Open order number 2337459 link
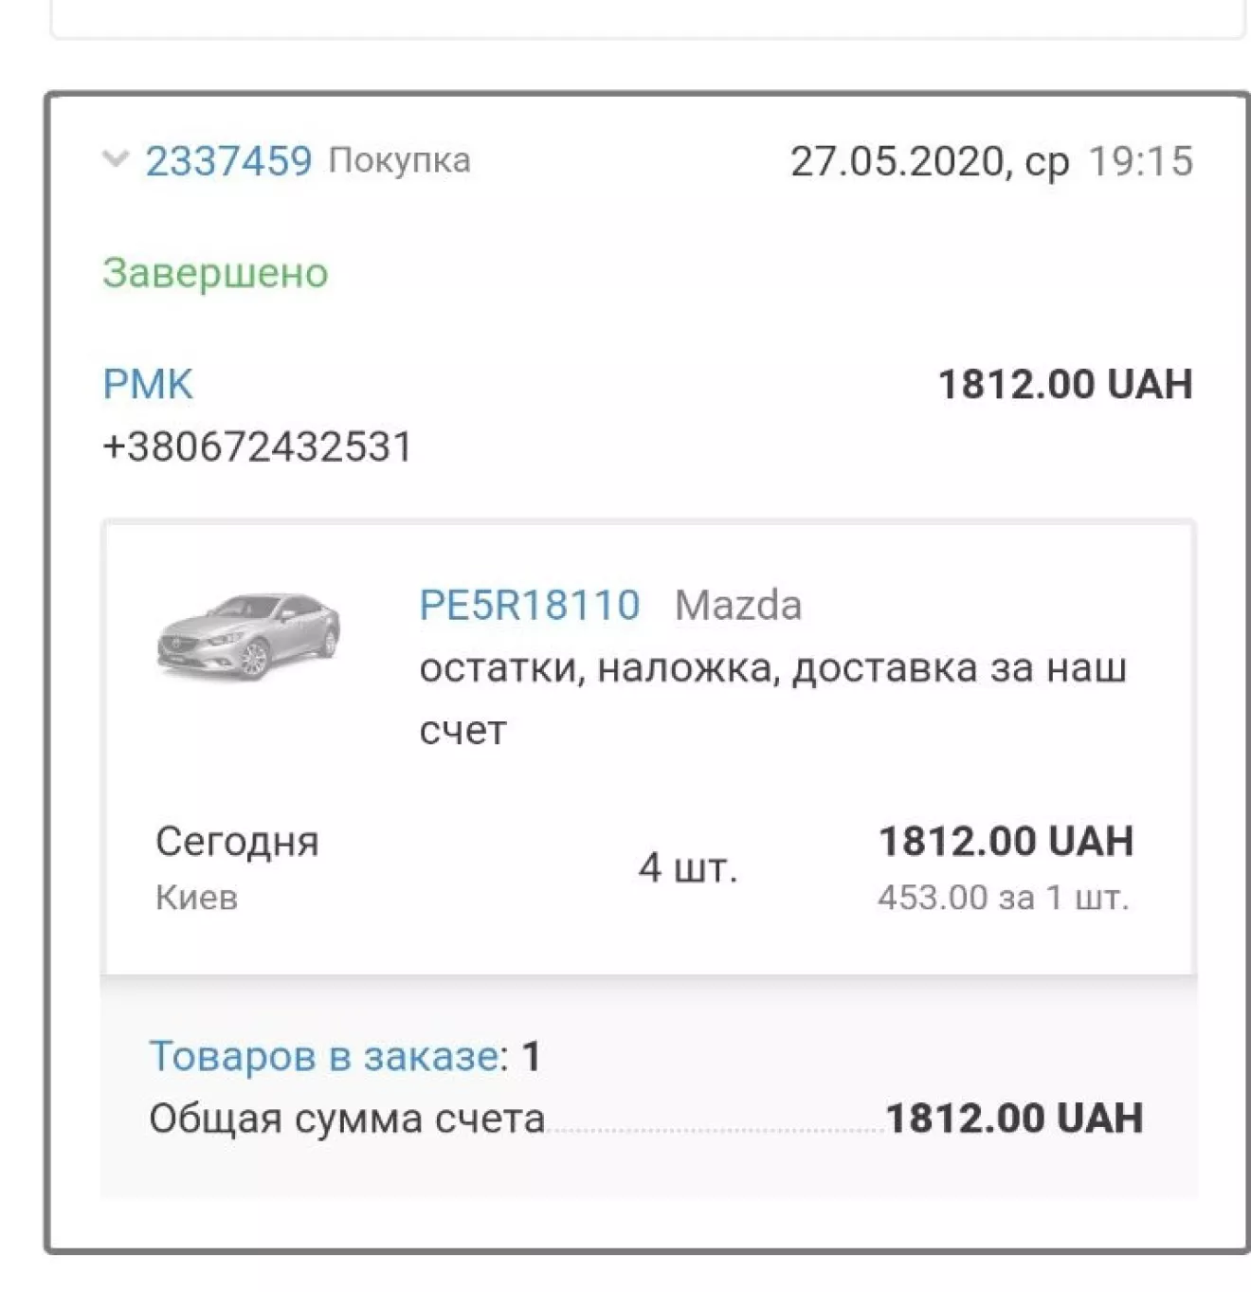The width and height of the screenshot is (1251, 1292). [228, 161]
